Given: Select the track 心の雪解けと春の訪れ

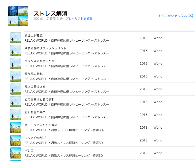Looking at the screenshot, I should [40, 99].
